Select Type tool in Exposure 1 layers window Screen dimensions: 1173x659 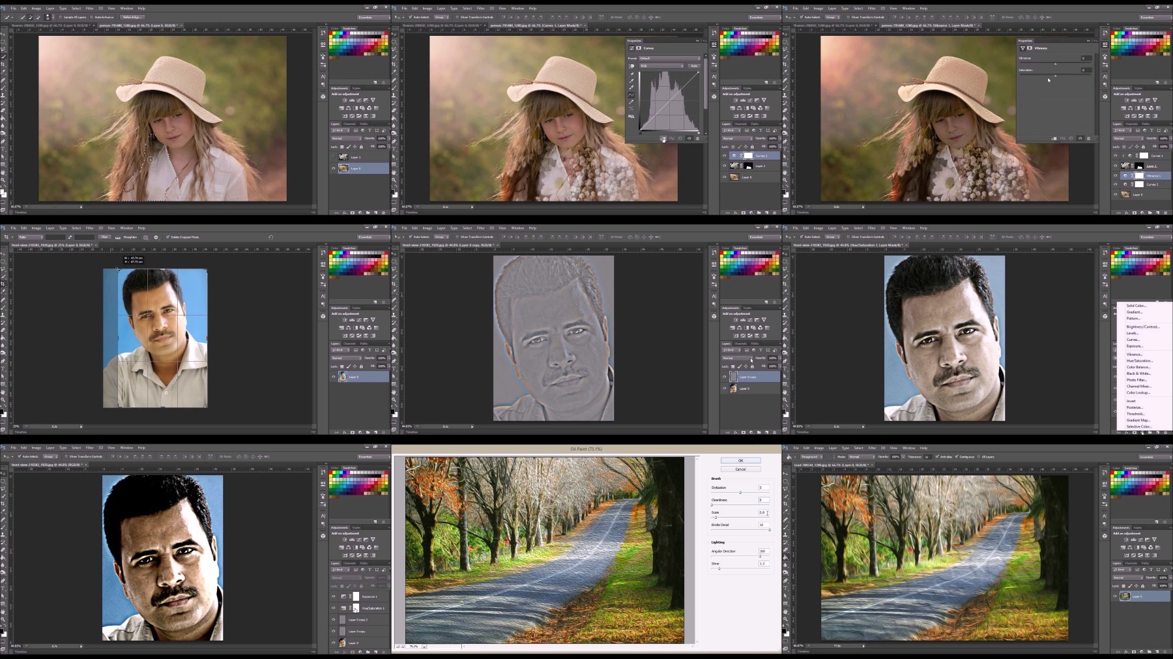click(x=3, y=589)
